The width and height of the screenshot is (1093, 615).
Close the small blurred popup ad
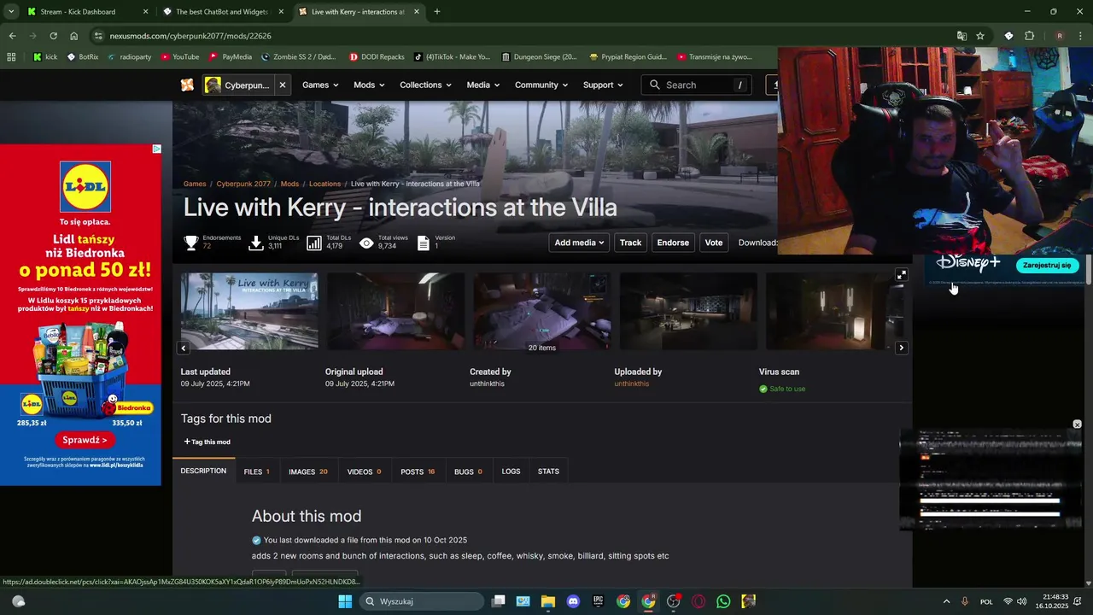(x=1077, y=425)
